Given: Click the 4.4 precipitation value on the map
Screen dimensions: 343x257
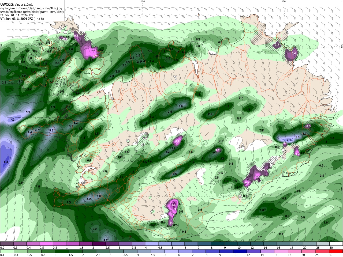Looking at the screenshot, I should click(30, 132).
